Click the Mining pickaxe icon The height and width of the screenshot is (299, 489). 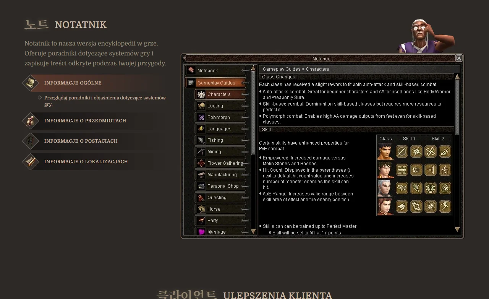point(201,152)
